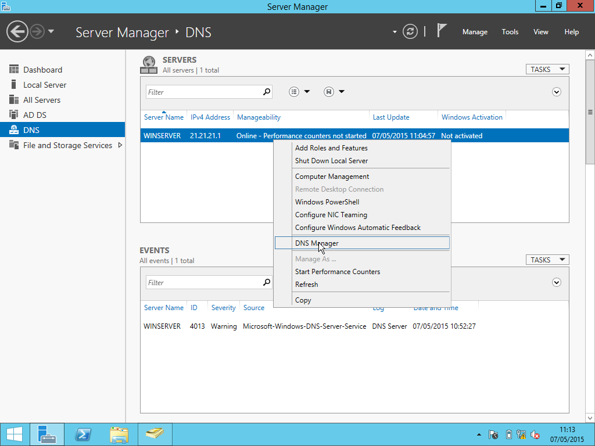
Task: Click the Refresh icon in the header
Action: point(410,31)
